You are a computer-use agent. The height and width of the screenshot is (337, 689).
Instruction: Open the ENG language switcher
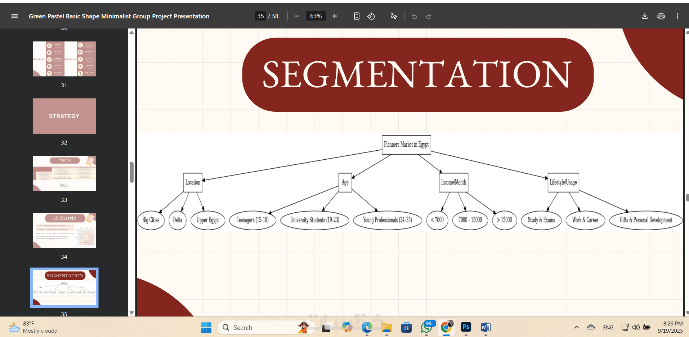click(x=608, y=327)
